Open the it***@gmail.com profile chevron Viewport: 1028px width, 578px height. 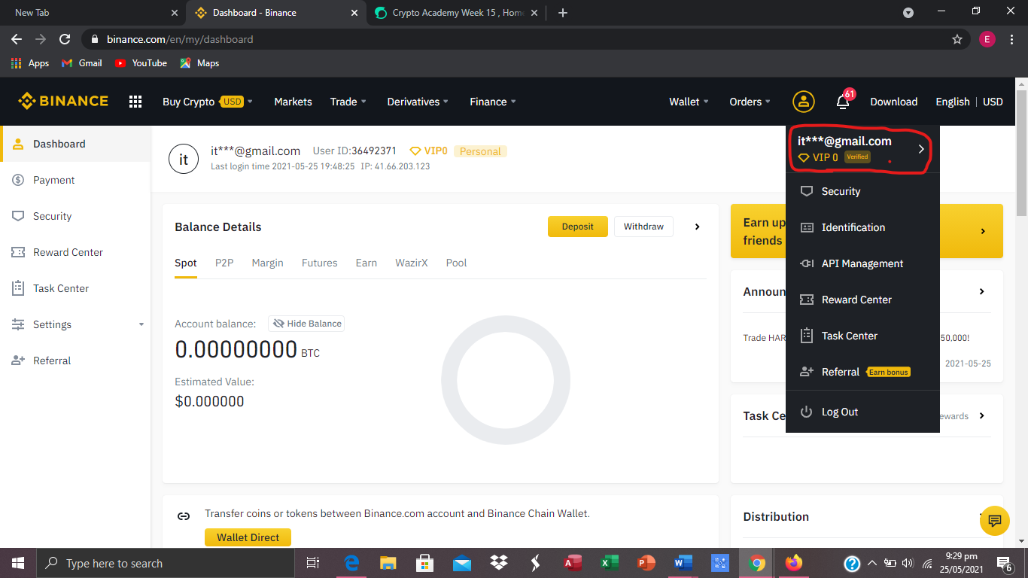click(921, 149)
